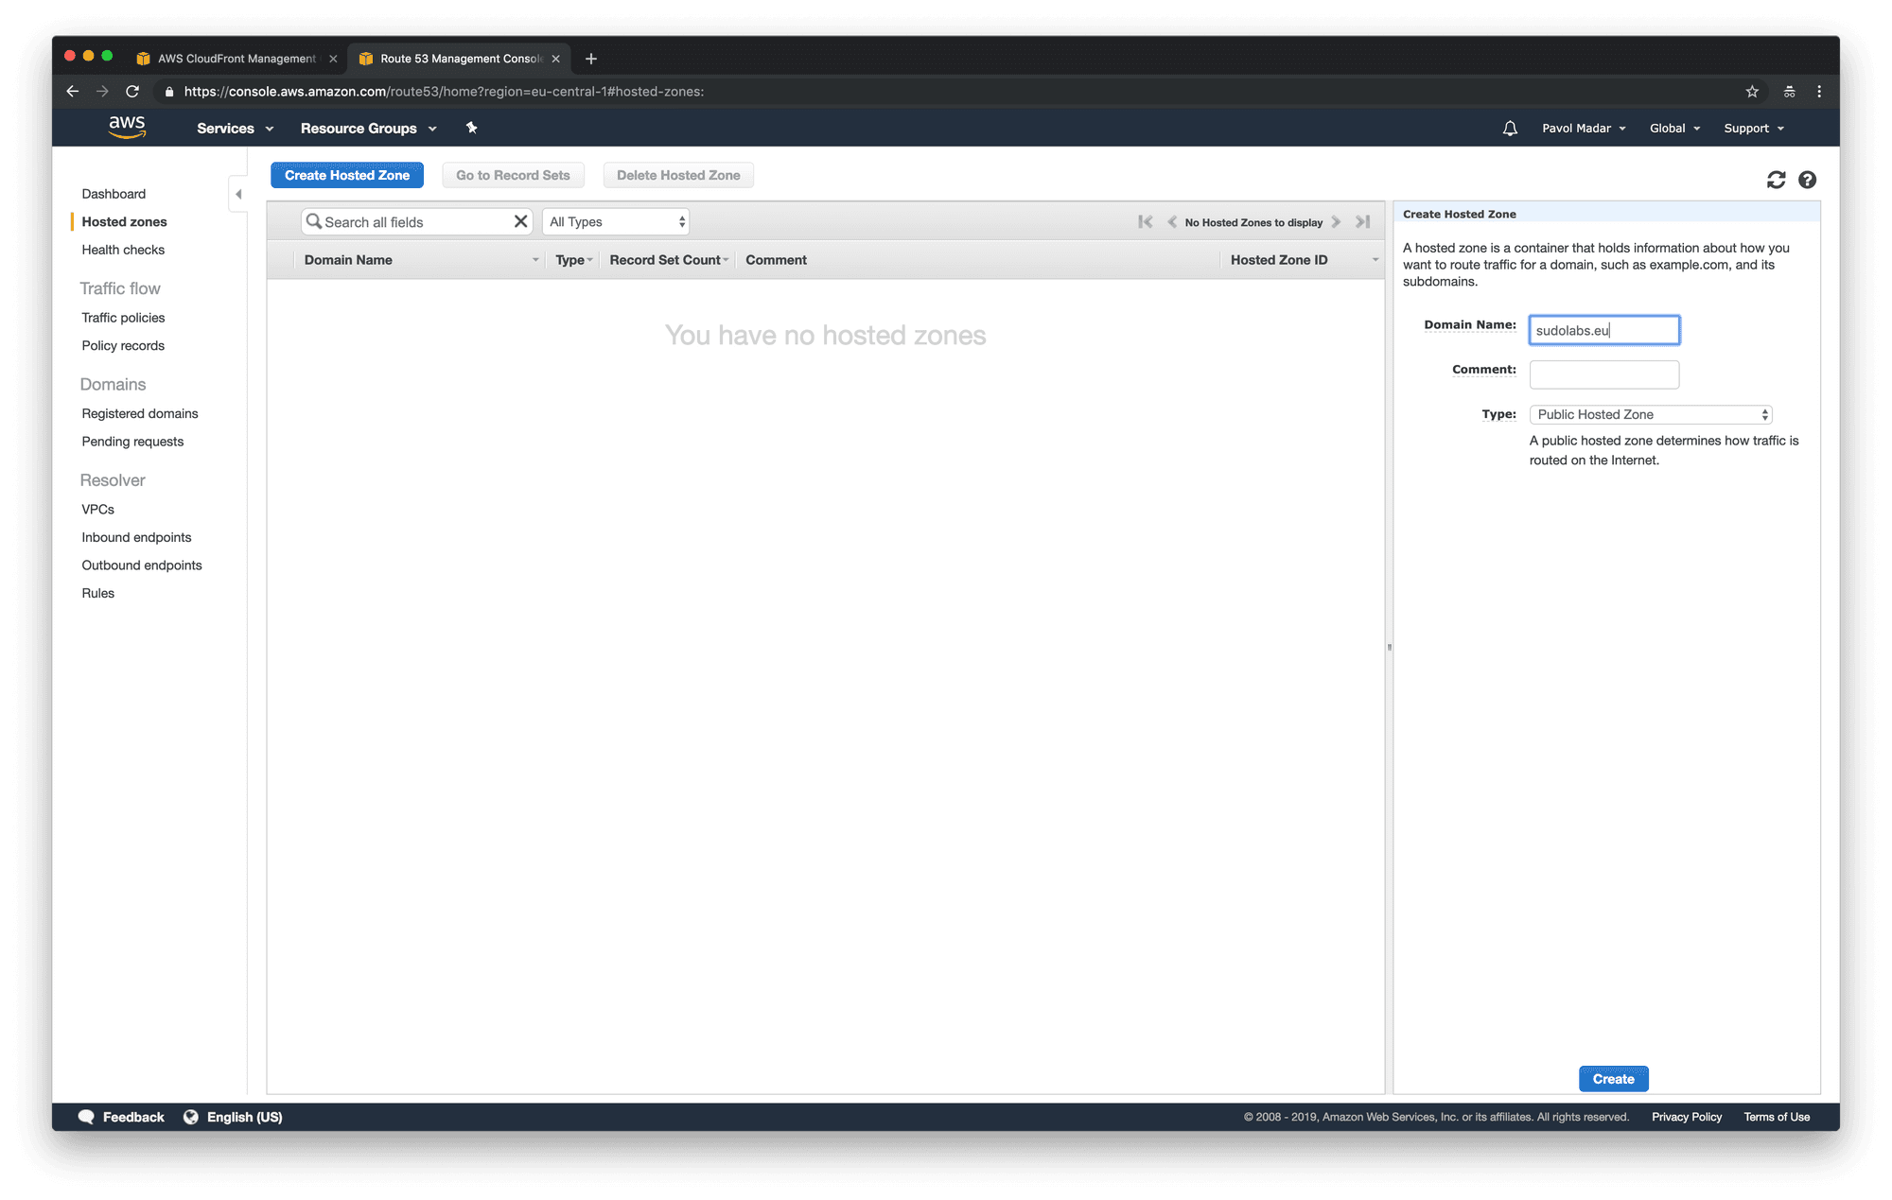Open the Privacy Policy link
1892x1200 pixels.
1687,1117
